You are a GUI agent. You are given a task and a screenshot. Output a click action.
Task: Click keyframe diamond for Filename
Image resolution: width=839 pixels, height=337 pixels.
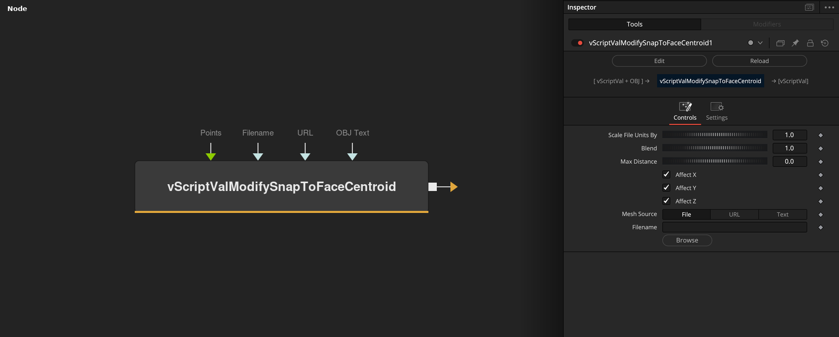tap(821, 228)
